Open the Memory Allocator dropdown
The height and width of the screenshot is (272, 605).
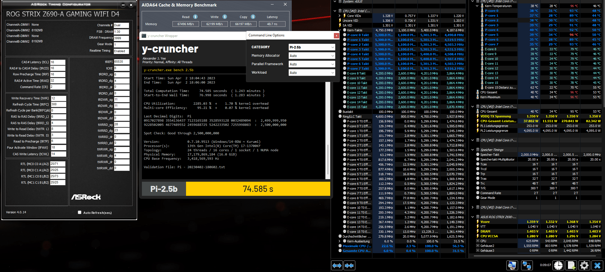[x=312, y=56]
